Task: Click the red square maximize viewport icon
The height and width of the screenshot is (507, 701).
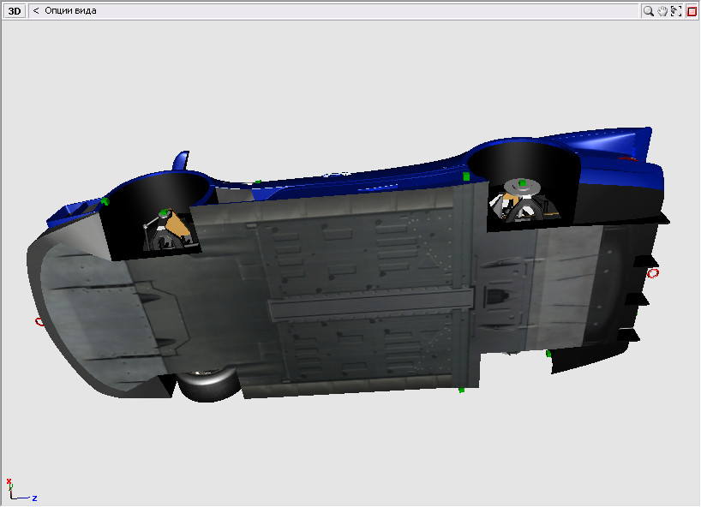Action: point(692,11)
